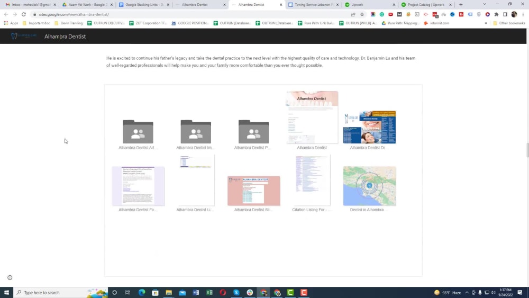Click the 93°F Haze weather widget
The width and height of the screenshot is (529, 298).
pos(448,292)
